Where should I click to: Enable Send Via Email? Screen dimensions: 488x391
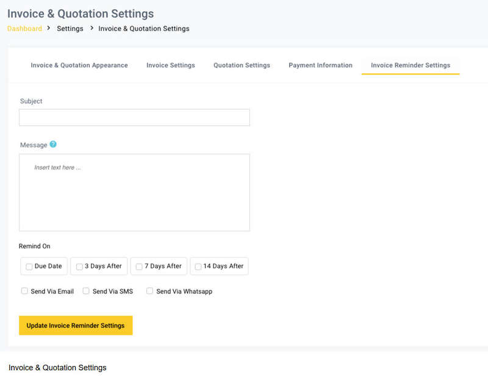click(x=24, y=291)
